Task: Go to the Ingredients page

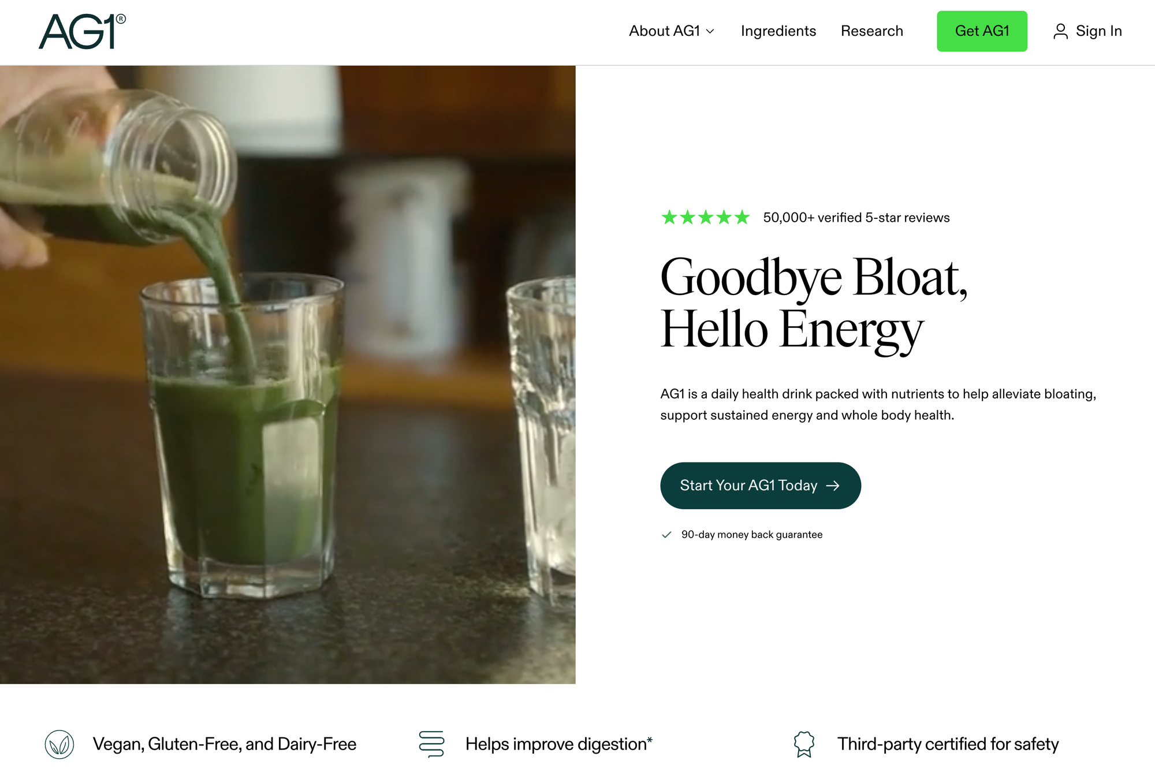Action: (778, 31)
